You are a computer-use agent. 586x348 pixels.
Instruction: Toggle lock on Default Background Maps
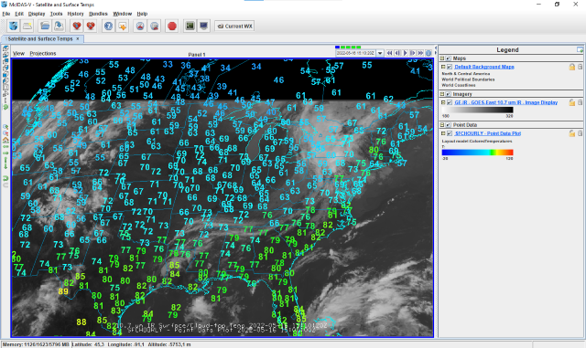click(571, 67)
